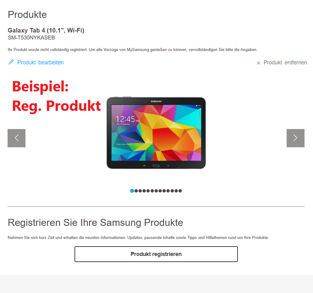Switch to the tenth carousel dot
Image resolution: width=313 pixels, height=293 pixels.
tap(168, 191)
